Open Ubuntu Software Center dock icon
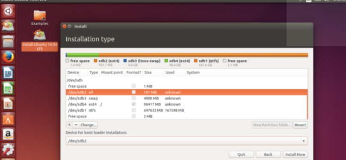The width and height of the screenshot is (346, 160). click(8, 119)
